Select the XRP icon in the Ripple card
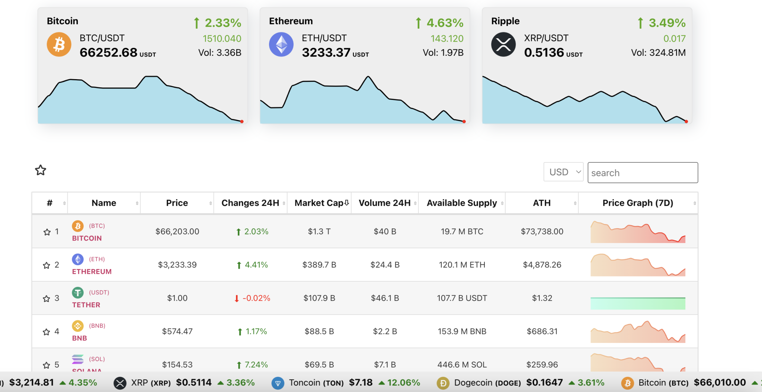This screenshot has height=392, width=762. pyautogui.click(x=503, y=44)
